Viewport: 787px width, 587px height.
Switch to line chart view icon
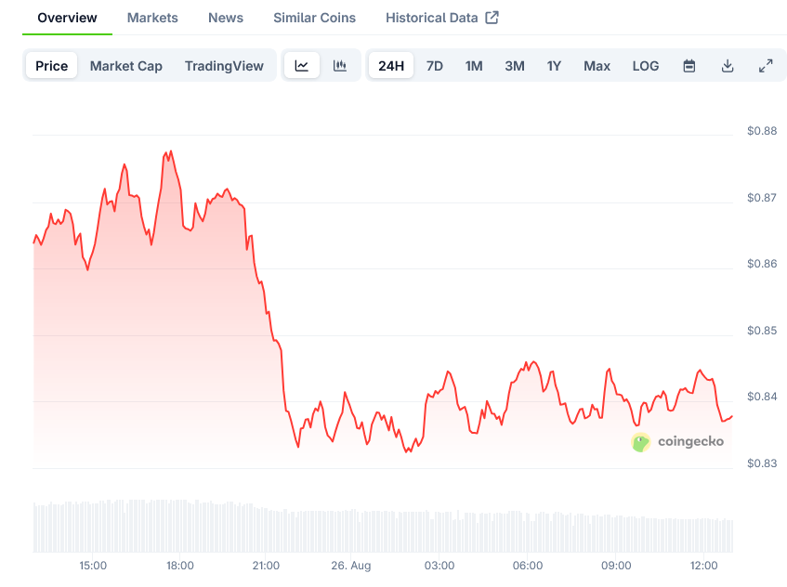click(302, 66)
